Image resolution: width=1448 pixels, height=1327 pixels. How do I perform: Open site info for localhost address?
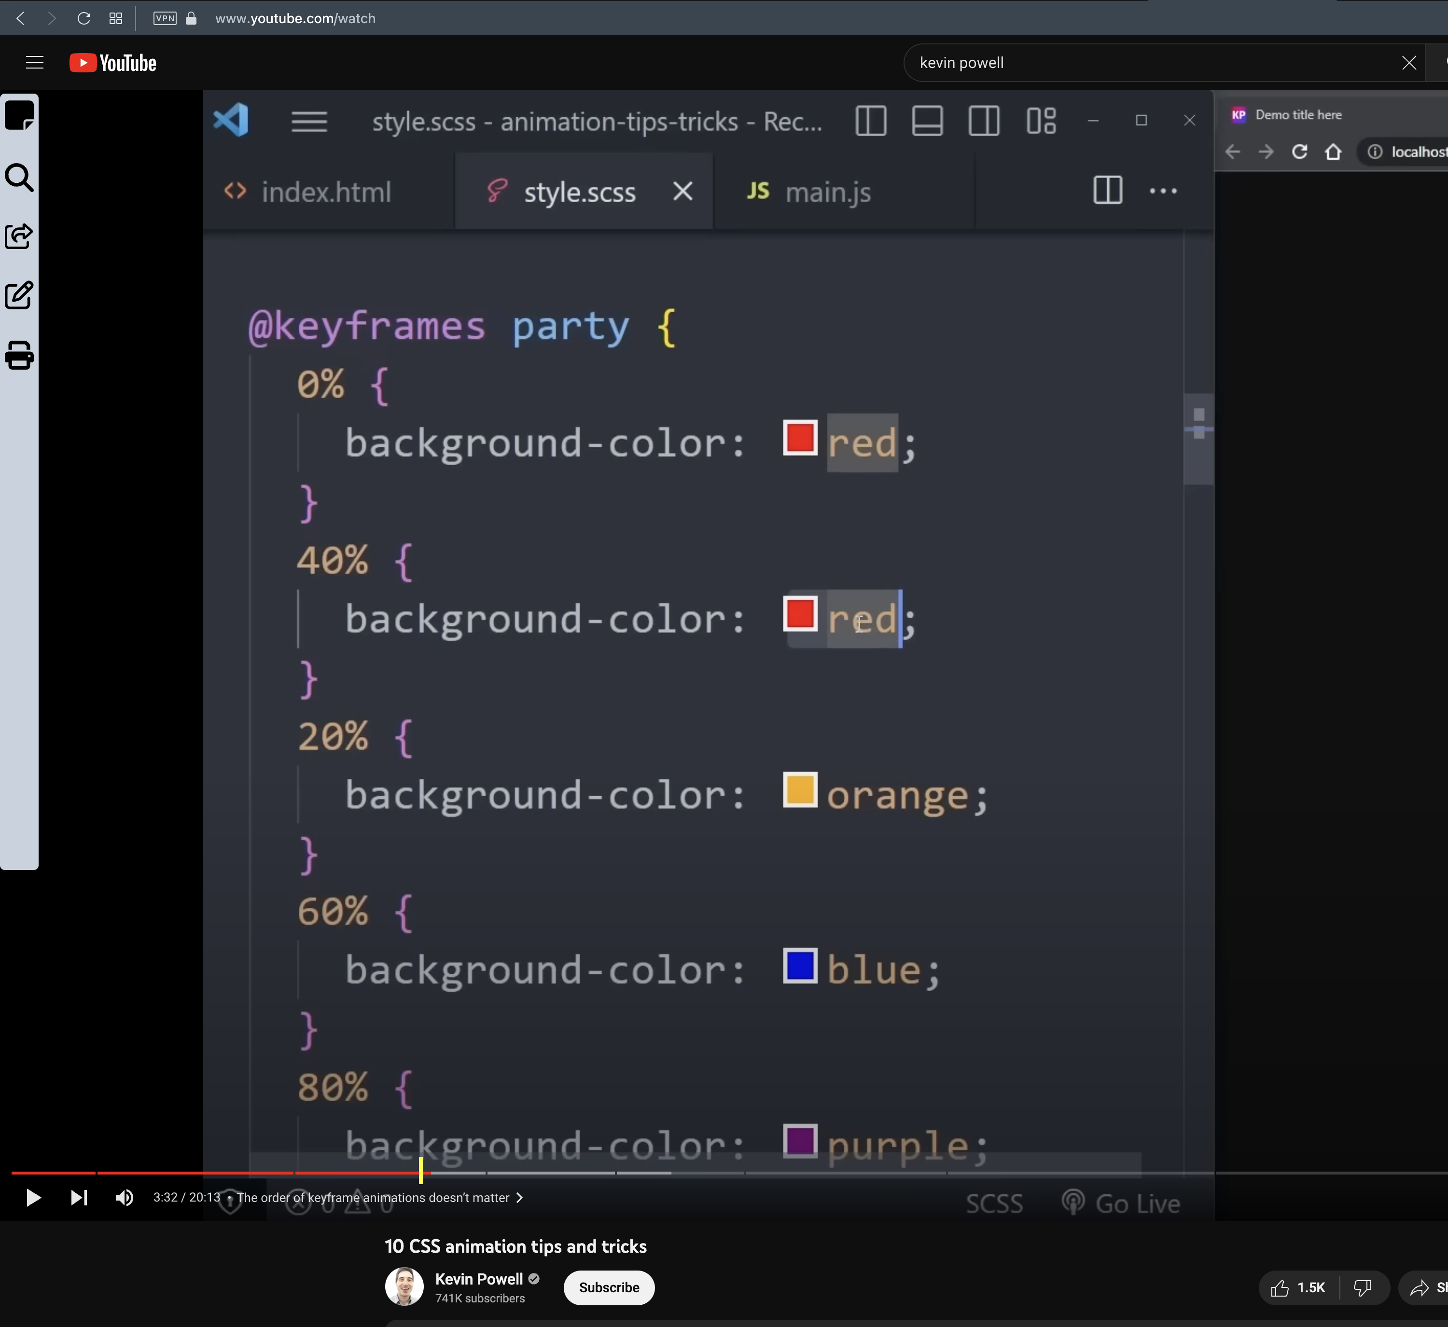(x=1376, y=152)
